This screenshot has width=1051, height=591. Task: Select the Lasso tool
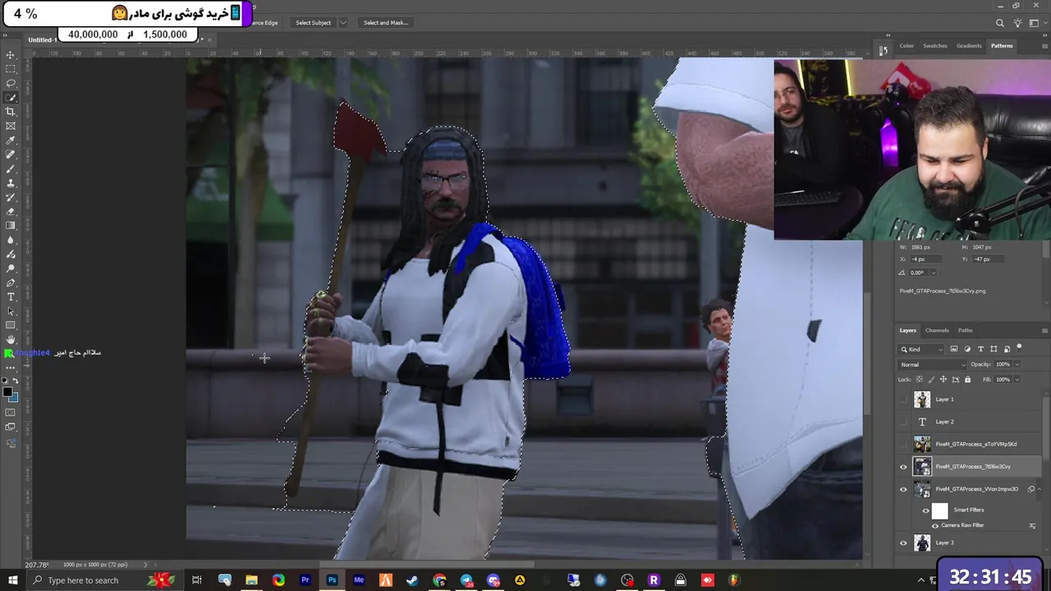(x=11, y=83)
